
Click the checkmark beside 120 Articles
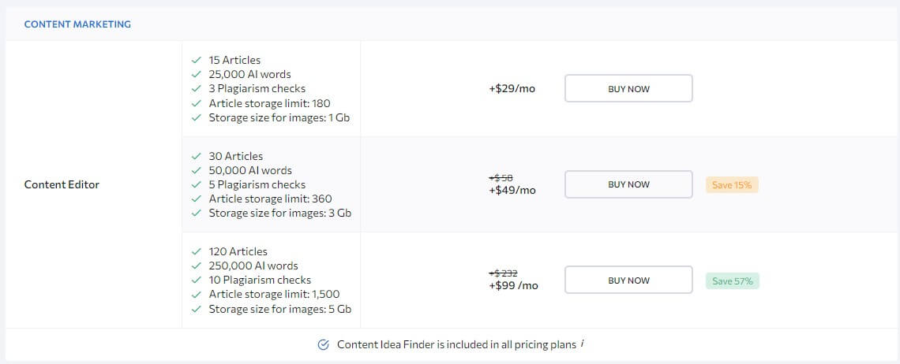197,251
